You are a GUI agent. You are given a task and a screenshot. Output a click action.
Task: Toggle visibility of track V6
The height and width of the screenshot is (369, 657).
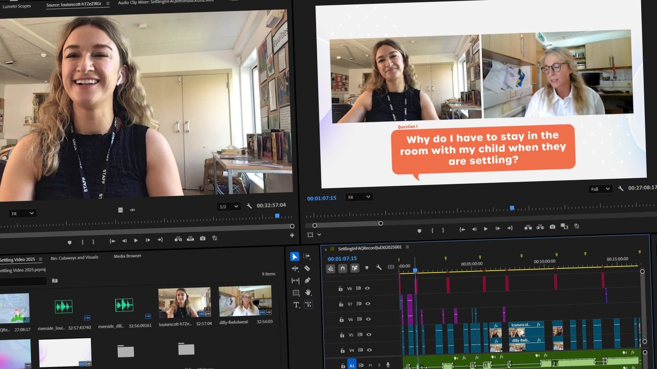[x=369, y=319]
